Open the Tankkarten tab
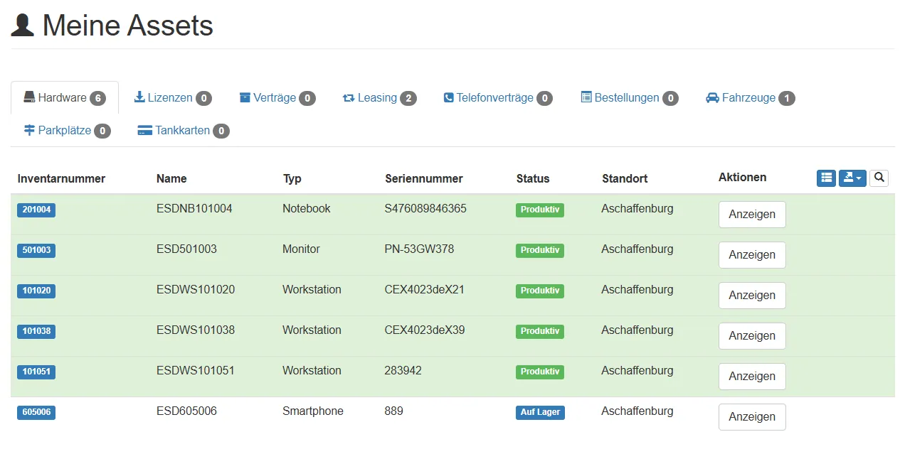Viewport: 900px width, 454px height. 183,131
